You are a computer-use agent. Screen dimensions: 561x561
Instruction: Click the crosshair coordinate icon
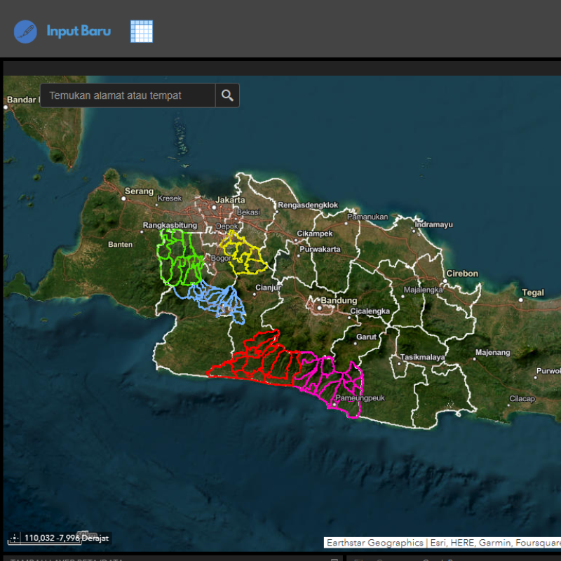pos(15,539)
